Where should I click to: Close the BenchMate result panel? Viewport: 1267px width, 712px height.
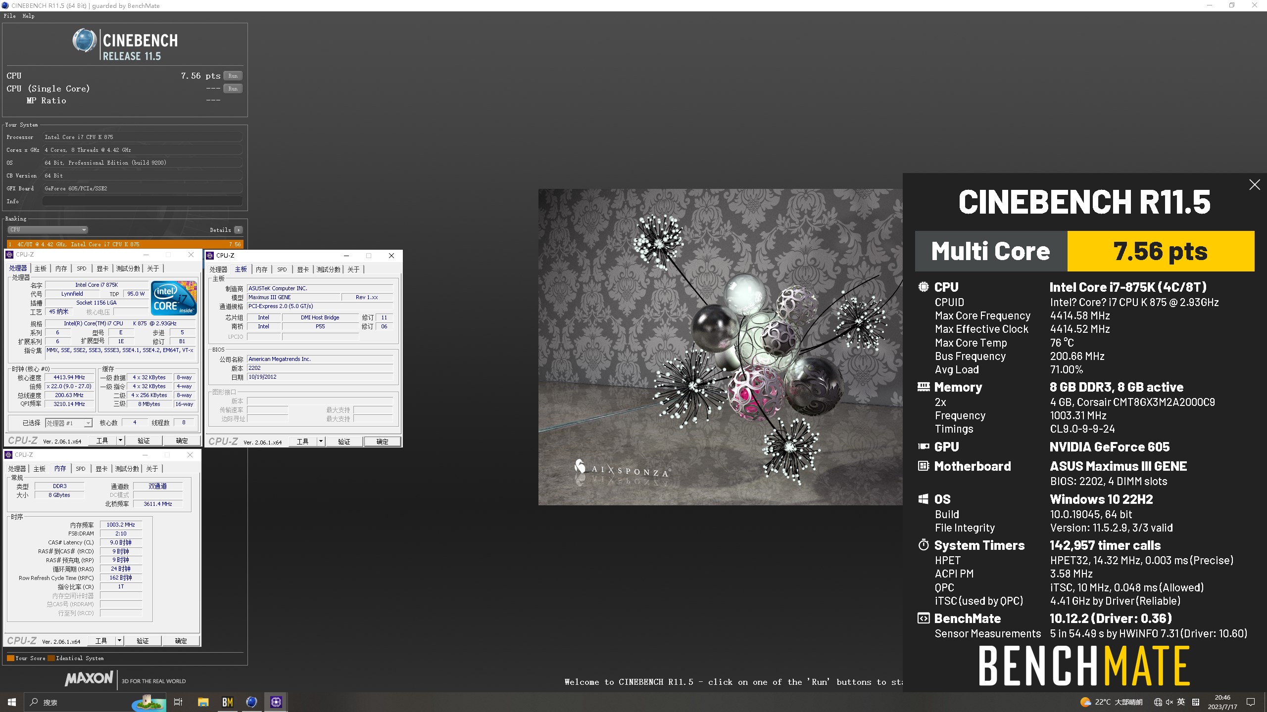tap(1254, 185)
